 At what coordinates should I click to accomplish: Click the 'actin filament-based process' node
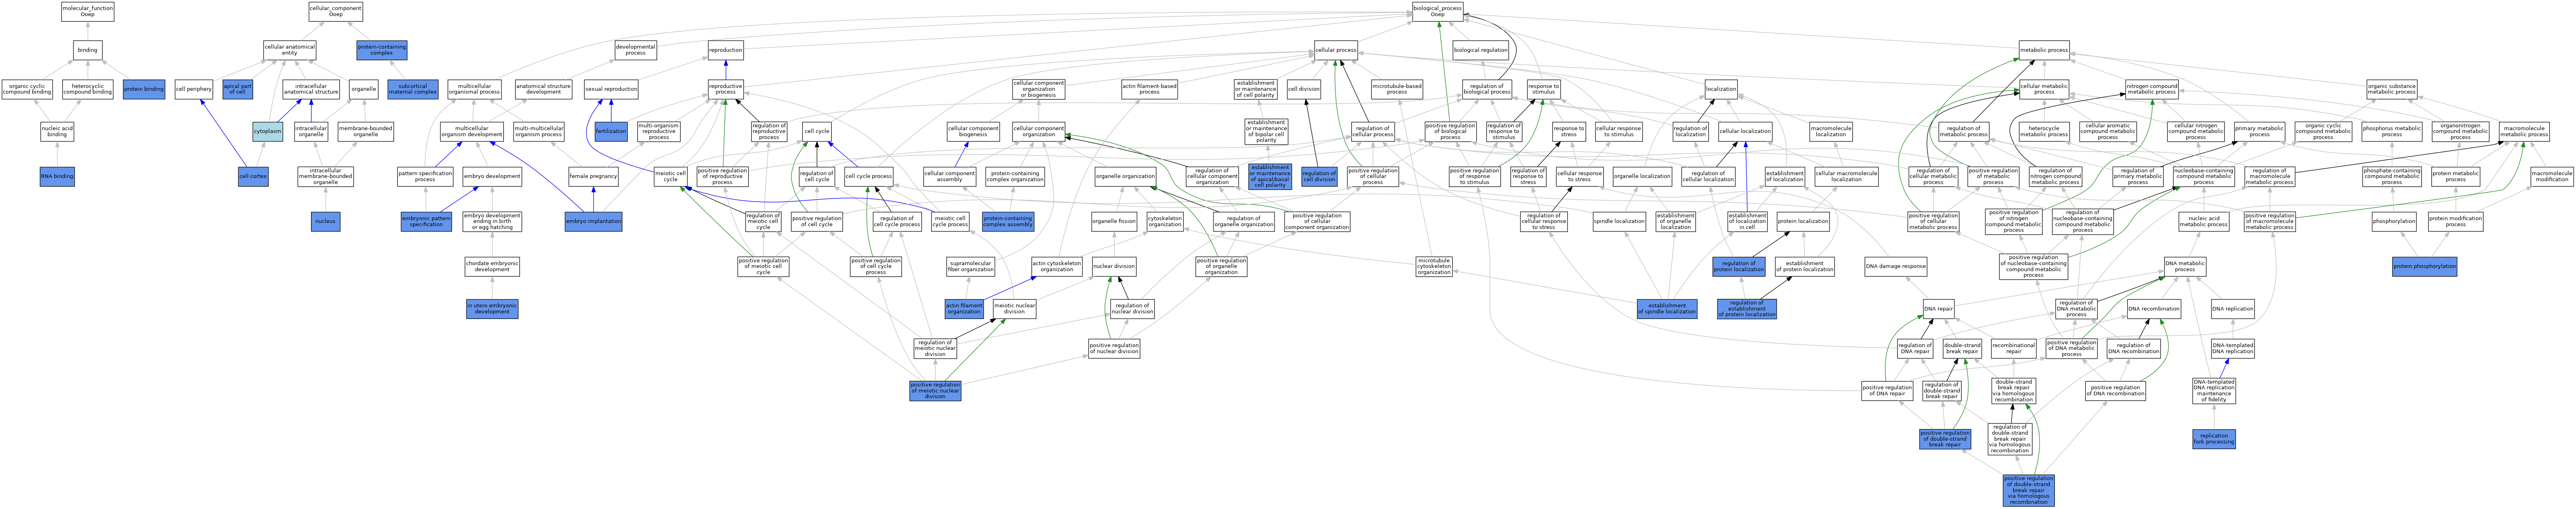click(x=1149, y=89)
